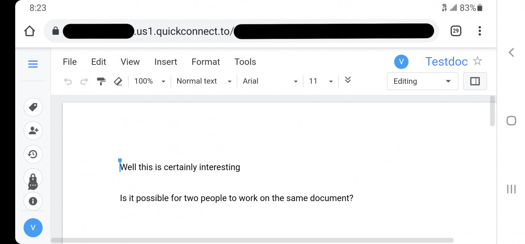Select the add collaborator icon
This screenshot has width=525, height=244.
pos(33,131)
